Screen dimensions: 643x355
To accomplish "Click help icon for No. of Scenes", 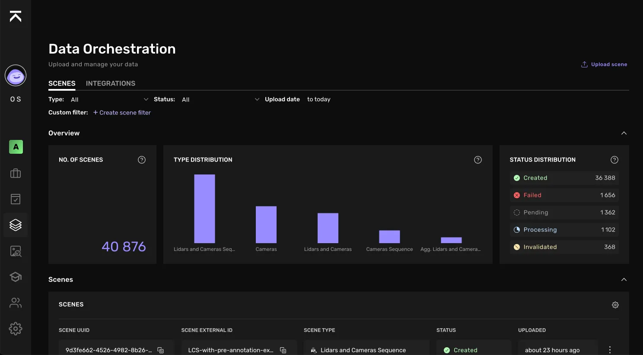I will [x=142, y=160].
